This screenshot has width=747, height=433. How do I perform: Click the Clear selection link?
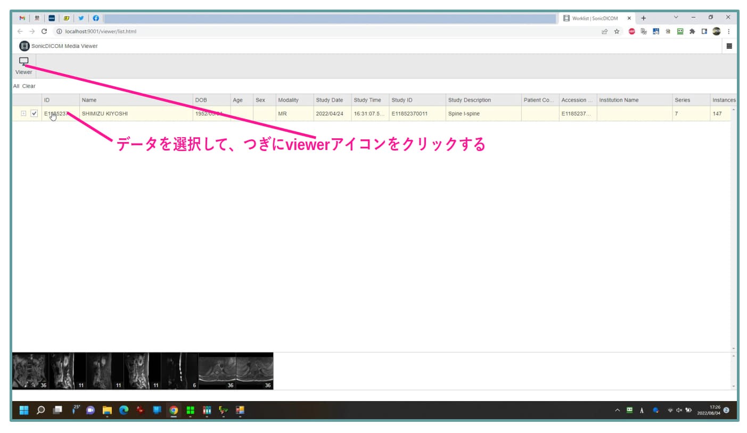point(29,86)
